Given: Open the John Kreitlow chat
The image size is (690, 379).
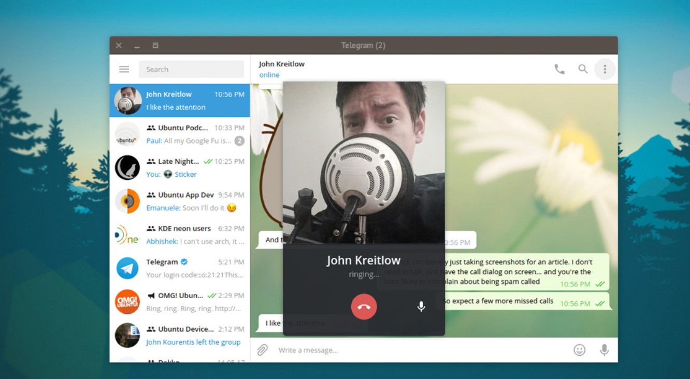Looking at the screenshot, I should click(x=180, y=101).
